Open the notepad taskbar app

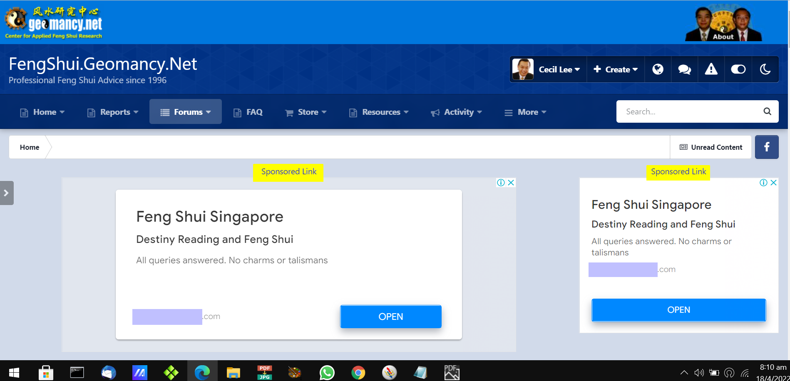click(420, 372)
